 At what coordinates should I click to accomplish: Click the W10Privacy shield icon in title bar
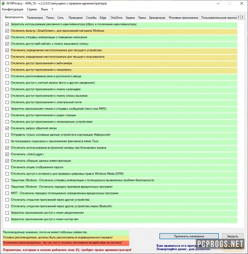pyautogui.click(x=3, y=3)
